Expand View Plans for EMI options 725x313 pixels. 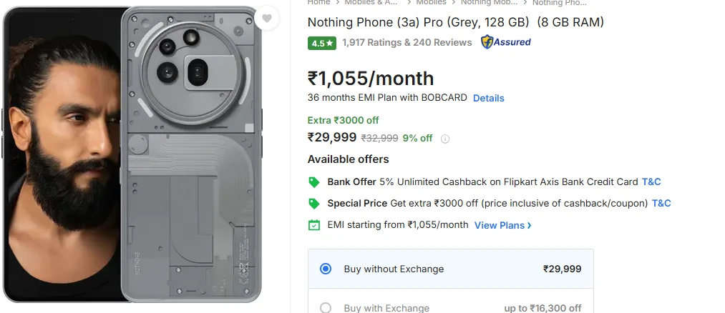pyautogui.click(x=502, y=225)
